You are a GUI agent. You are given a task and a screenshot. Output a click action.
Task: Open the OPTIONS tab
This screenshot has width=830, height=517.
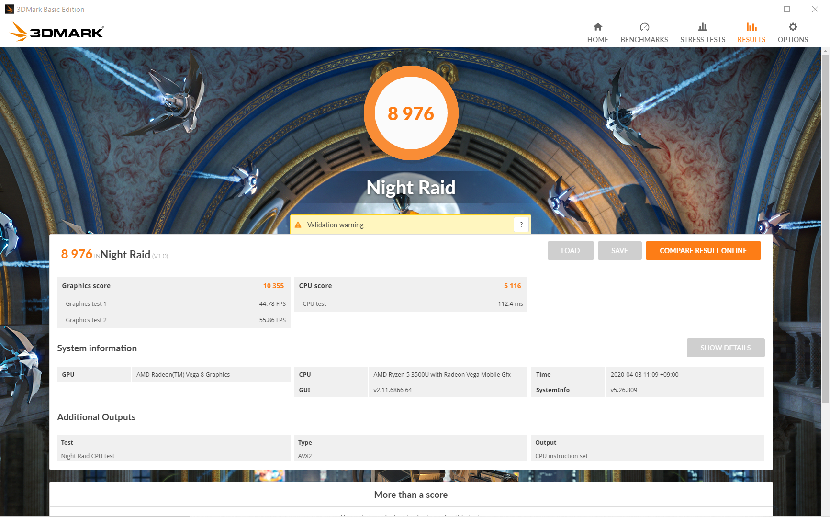point(793,33)
